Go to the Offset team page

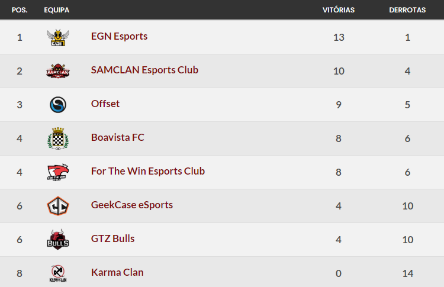click(105, 104)
